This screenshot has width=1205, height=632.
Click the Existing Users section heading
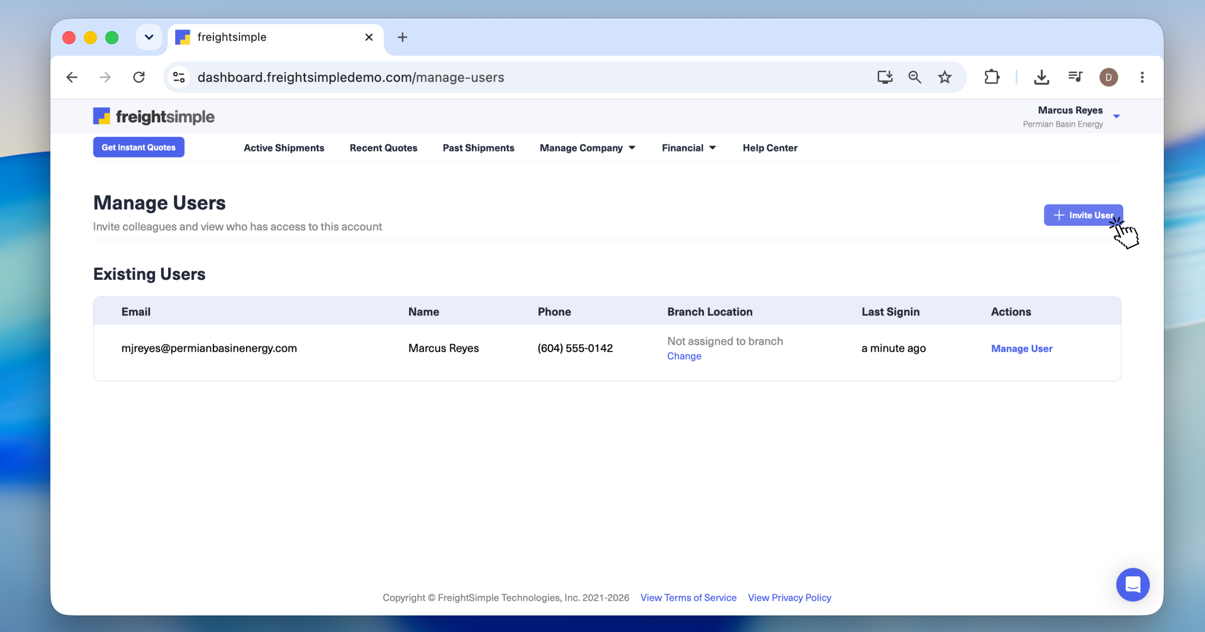tap(149, 274)
